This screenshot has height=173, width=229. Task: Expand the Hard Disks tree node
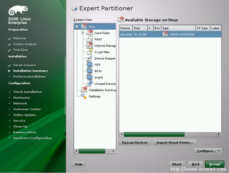pos(83,33)
